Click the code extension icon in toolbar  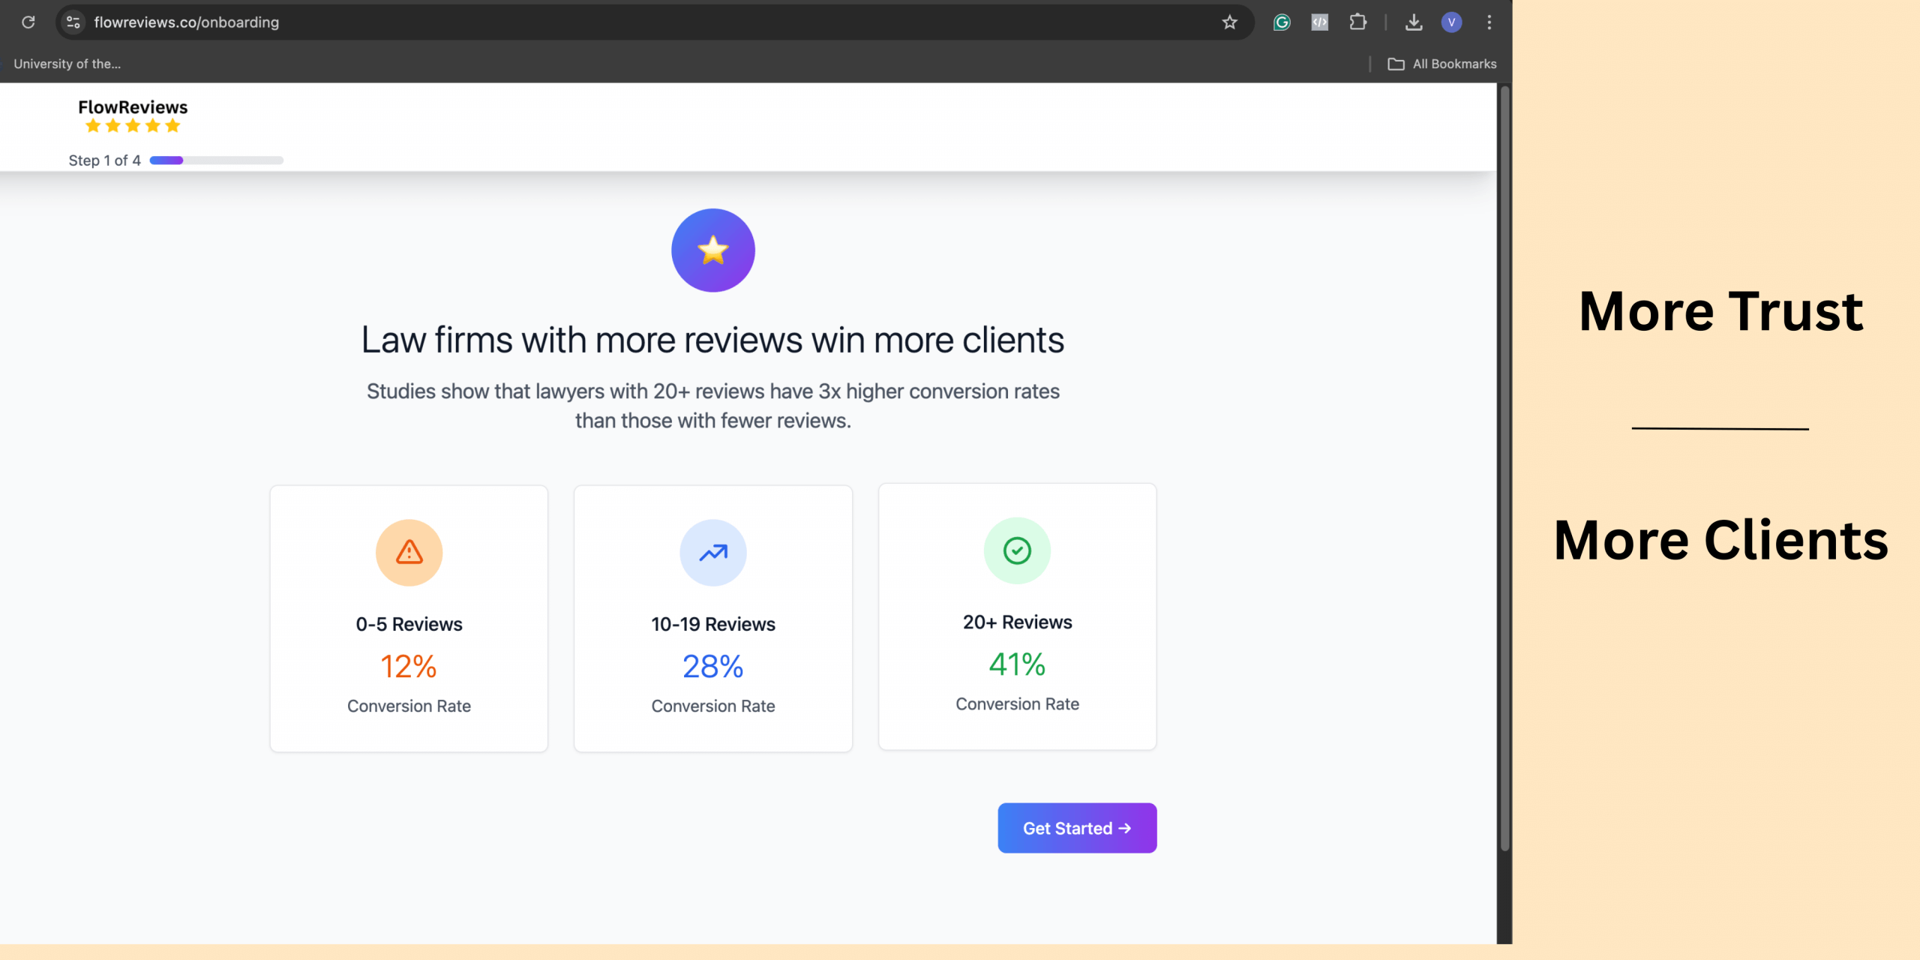(1319, 22)
